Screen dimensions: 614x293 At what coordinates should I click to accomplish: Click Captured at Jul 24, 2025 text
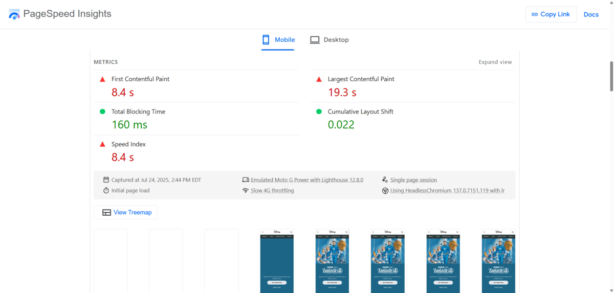coord(156,180)
